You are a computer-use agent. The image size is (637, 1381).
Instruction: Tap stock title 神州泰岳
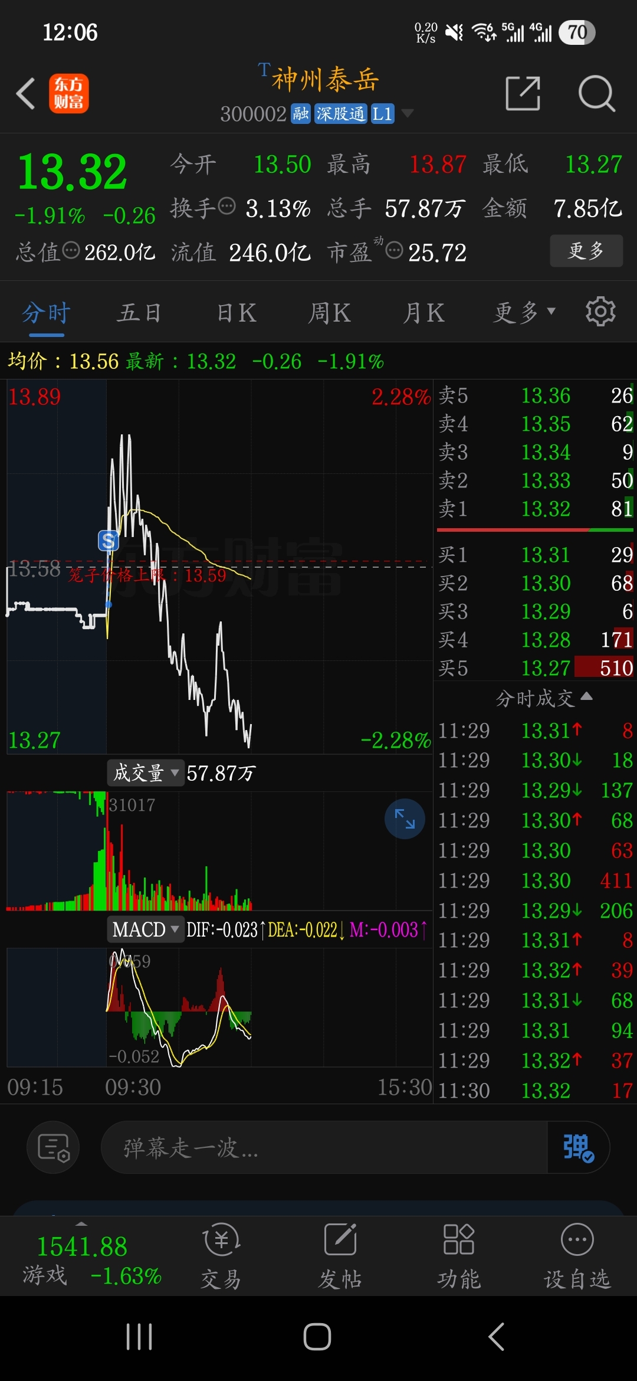[325, 79]
